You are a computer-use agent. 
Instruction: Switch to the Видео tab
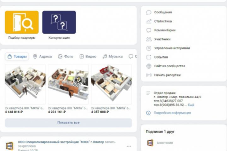point(88,56)
